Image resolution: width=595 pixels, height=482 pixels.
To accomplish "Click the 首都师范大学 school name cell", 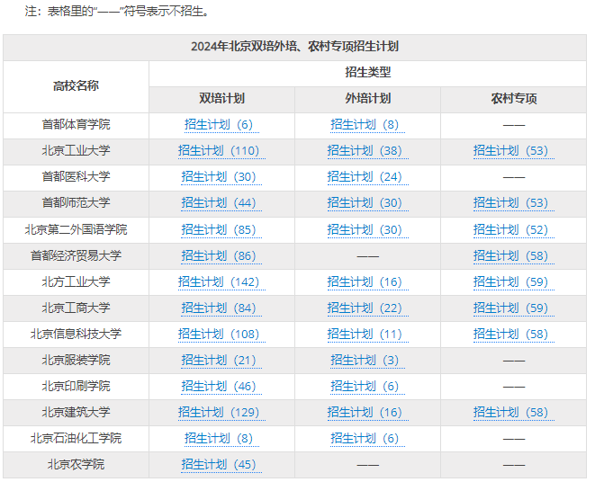I will click(76, 204).
